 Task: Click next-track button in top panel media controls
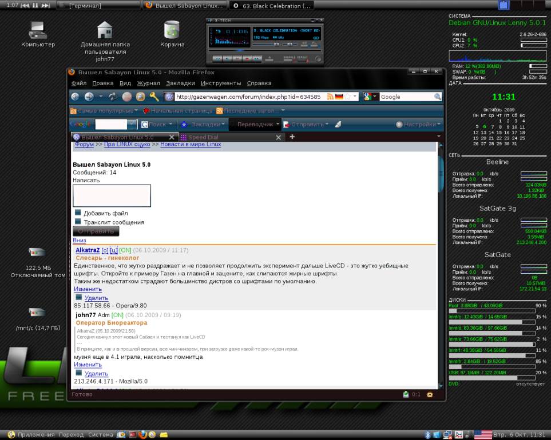pyautogui.click(x=46, y=5)
